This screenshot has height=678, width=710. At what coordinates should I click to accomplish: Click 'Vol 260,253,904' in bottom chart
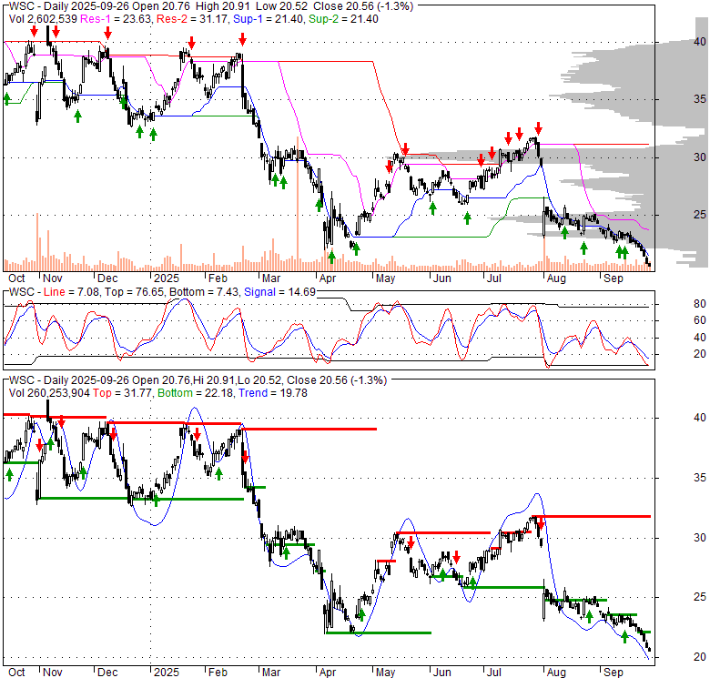(x=49, y=393)
